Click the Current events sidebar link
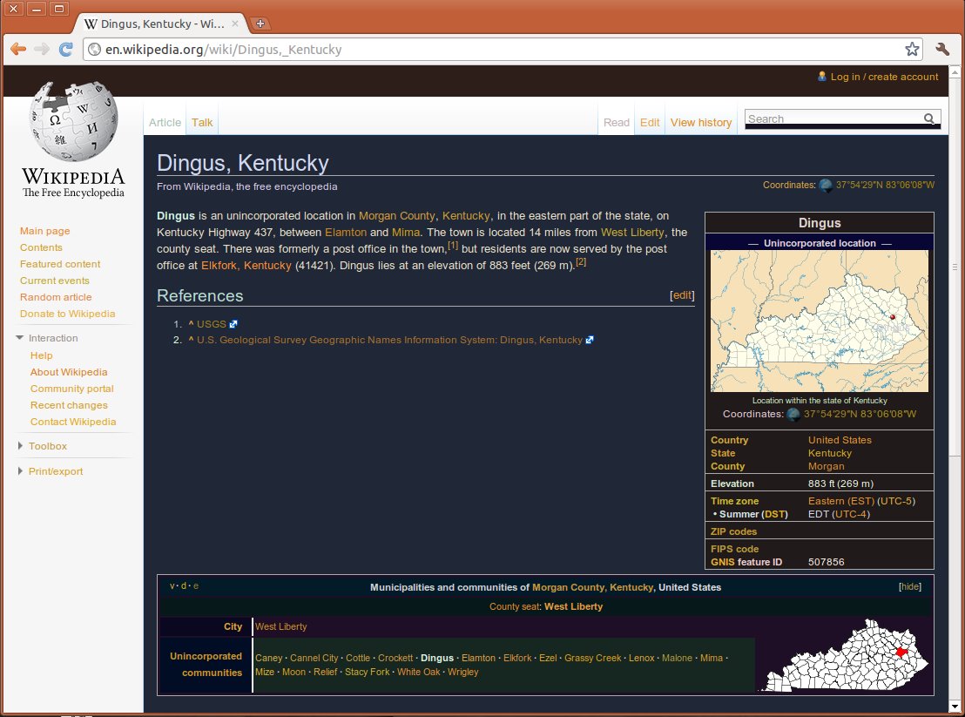The height and width of the screenshot is (717, 965). [55, 280]
